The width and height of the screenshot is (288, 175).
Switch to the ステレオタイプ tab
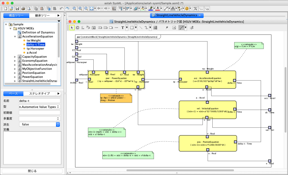(40, 94)
